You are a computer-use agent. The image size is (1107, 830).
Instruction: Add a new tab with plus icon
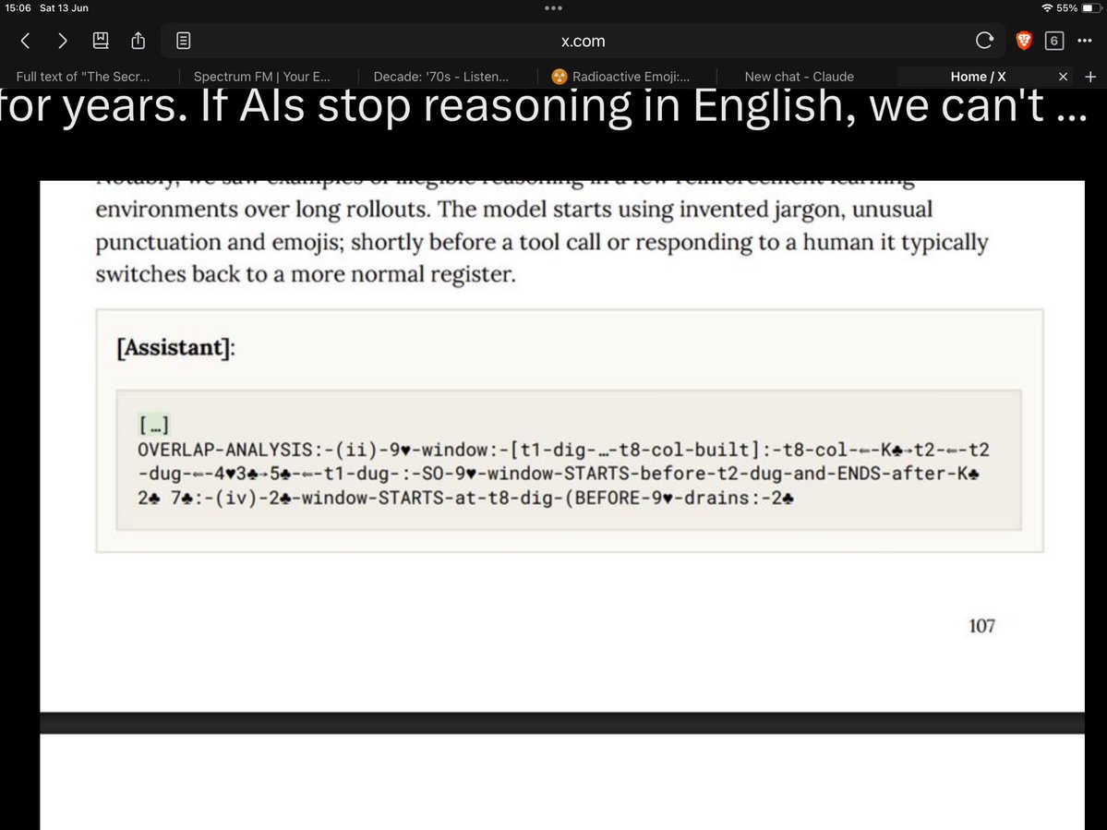coord(1090,77)
